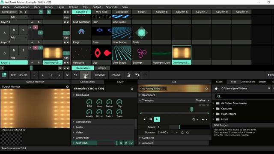
Task: Click the Rings generator clip
Action: click(x=81, y=33)
